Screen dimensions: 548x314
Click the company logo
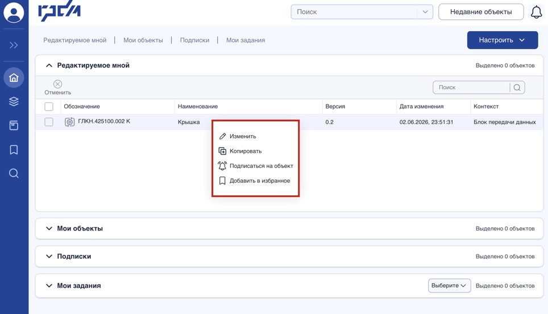60,11
